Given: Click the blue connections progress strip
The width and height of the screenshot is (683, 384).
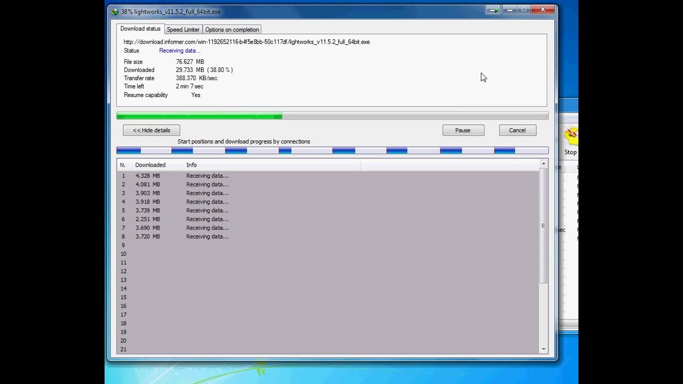Looking at the screenshot, I should coord(332,151).
